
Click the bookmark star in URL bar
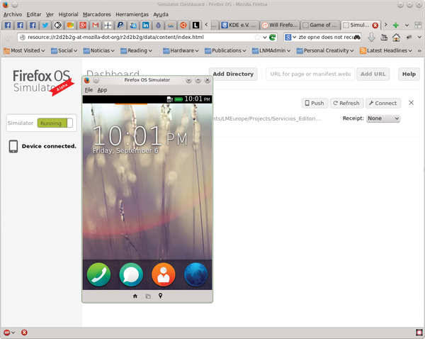click(x=257, y=37)
